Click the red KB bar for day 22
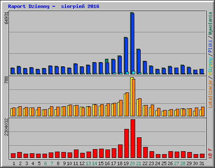215x168 pixels. pos(145,152)
